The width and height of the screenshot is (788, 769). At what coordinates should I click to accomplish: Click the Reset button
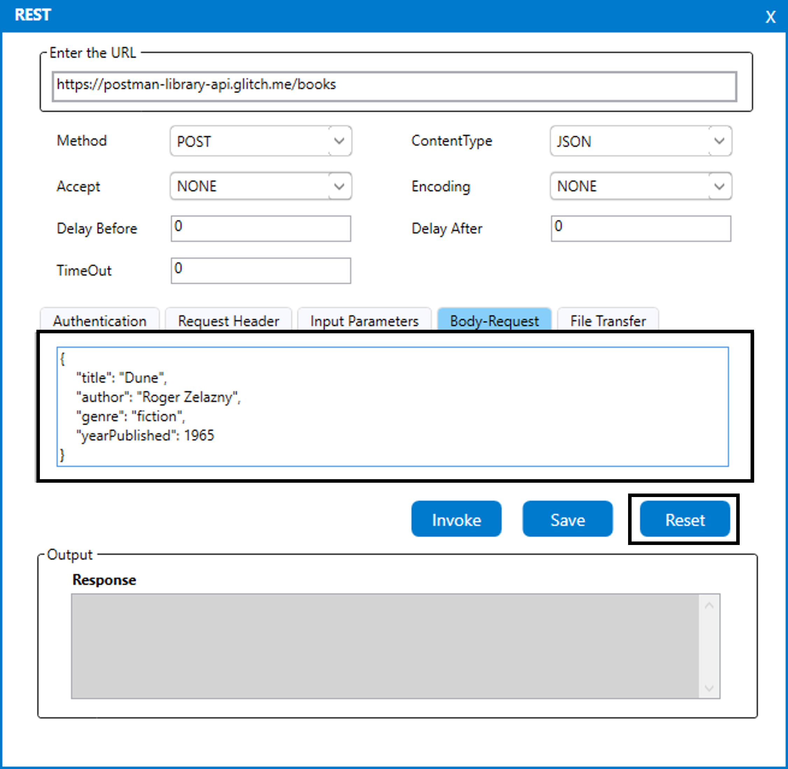point(685,519)
